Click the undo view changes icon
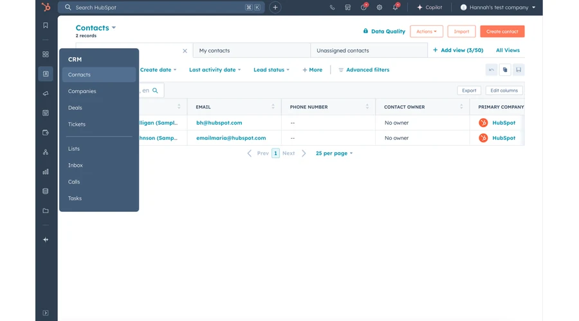 491,69
